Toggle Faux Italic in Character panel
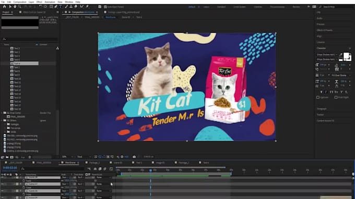The height and width of the screenshot is (199, 355). click(326, 92)
